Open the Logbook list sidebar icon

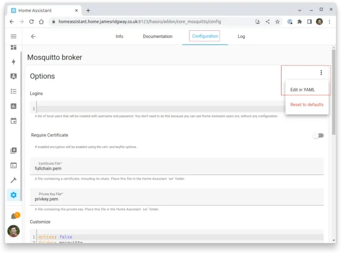click(x=14, y=91)
